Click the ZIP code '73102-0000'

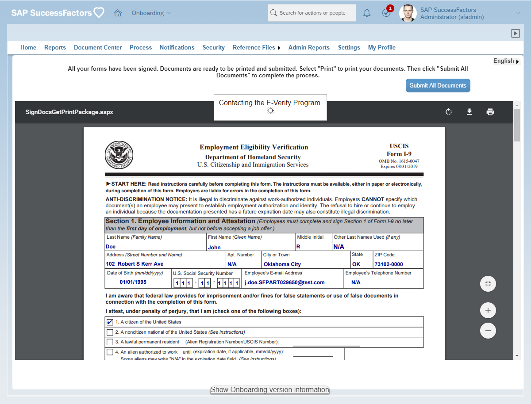point(389,264)
